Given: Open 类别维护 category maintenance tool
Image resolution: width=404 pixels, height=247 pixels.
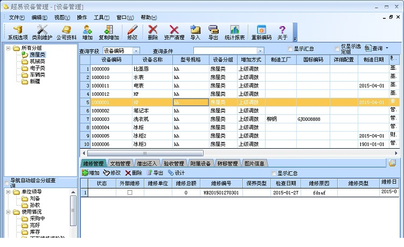Looking at the screenshot, I should tap(42, 33).
